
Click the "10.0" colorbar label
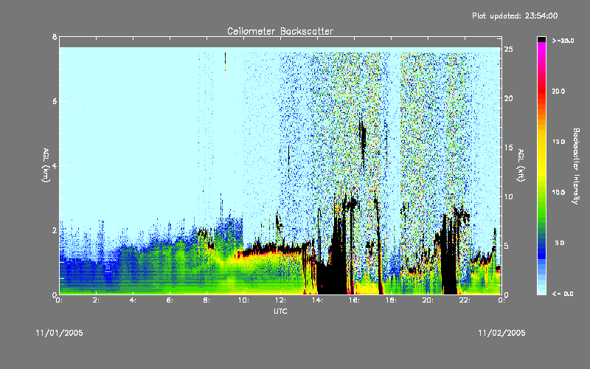(x=558, y=193)
